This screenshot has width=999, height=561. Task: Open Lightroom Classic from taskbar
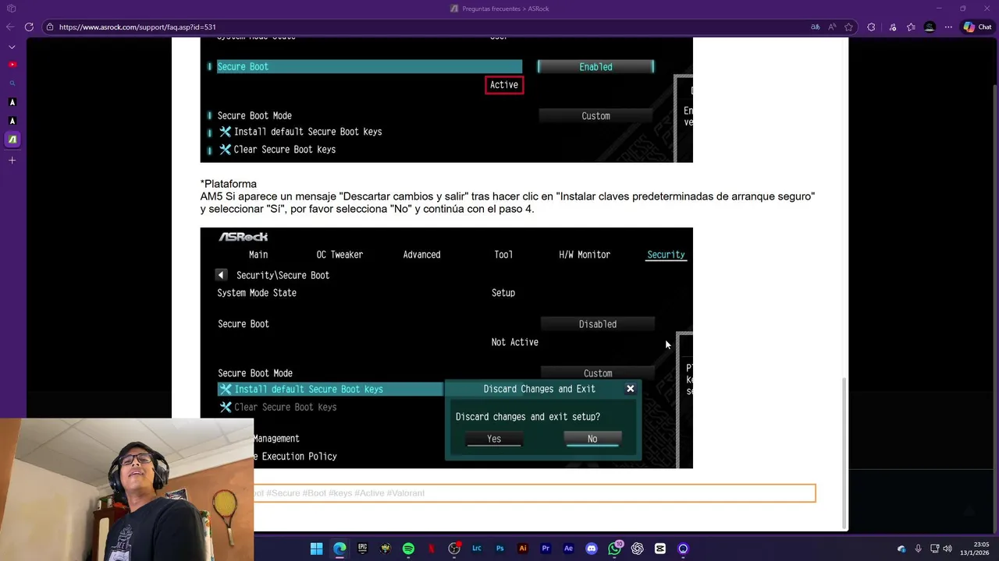click(x=477, y=549)
